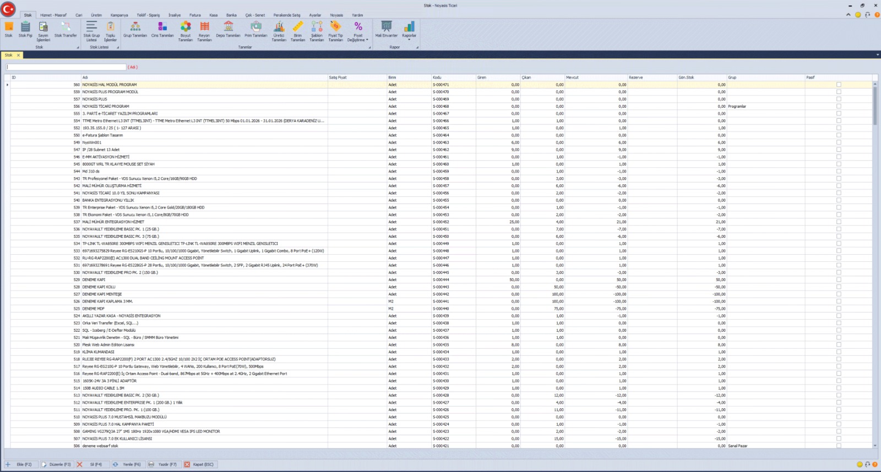The image size is (881, 472).
Task: Click the Kapat (ESC) button
Action: (x=199, y=465)
